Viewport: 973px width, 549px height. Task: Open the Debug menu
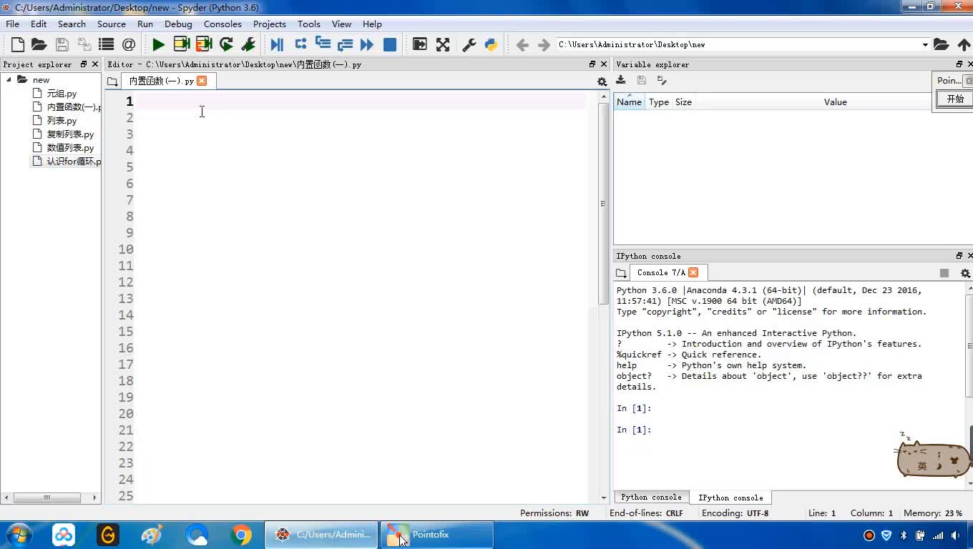(178, 24)
